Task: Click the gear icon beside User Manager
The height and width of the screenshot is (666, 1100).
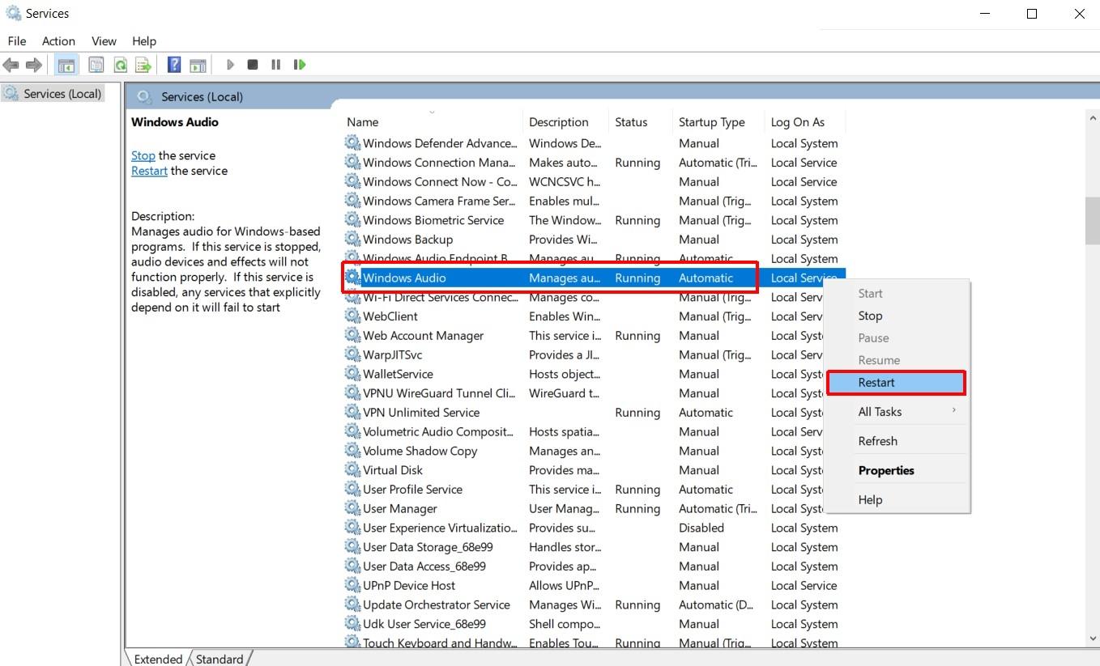Action: pos(352,509)
